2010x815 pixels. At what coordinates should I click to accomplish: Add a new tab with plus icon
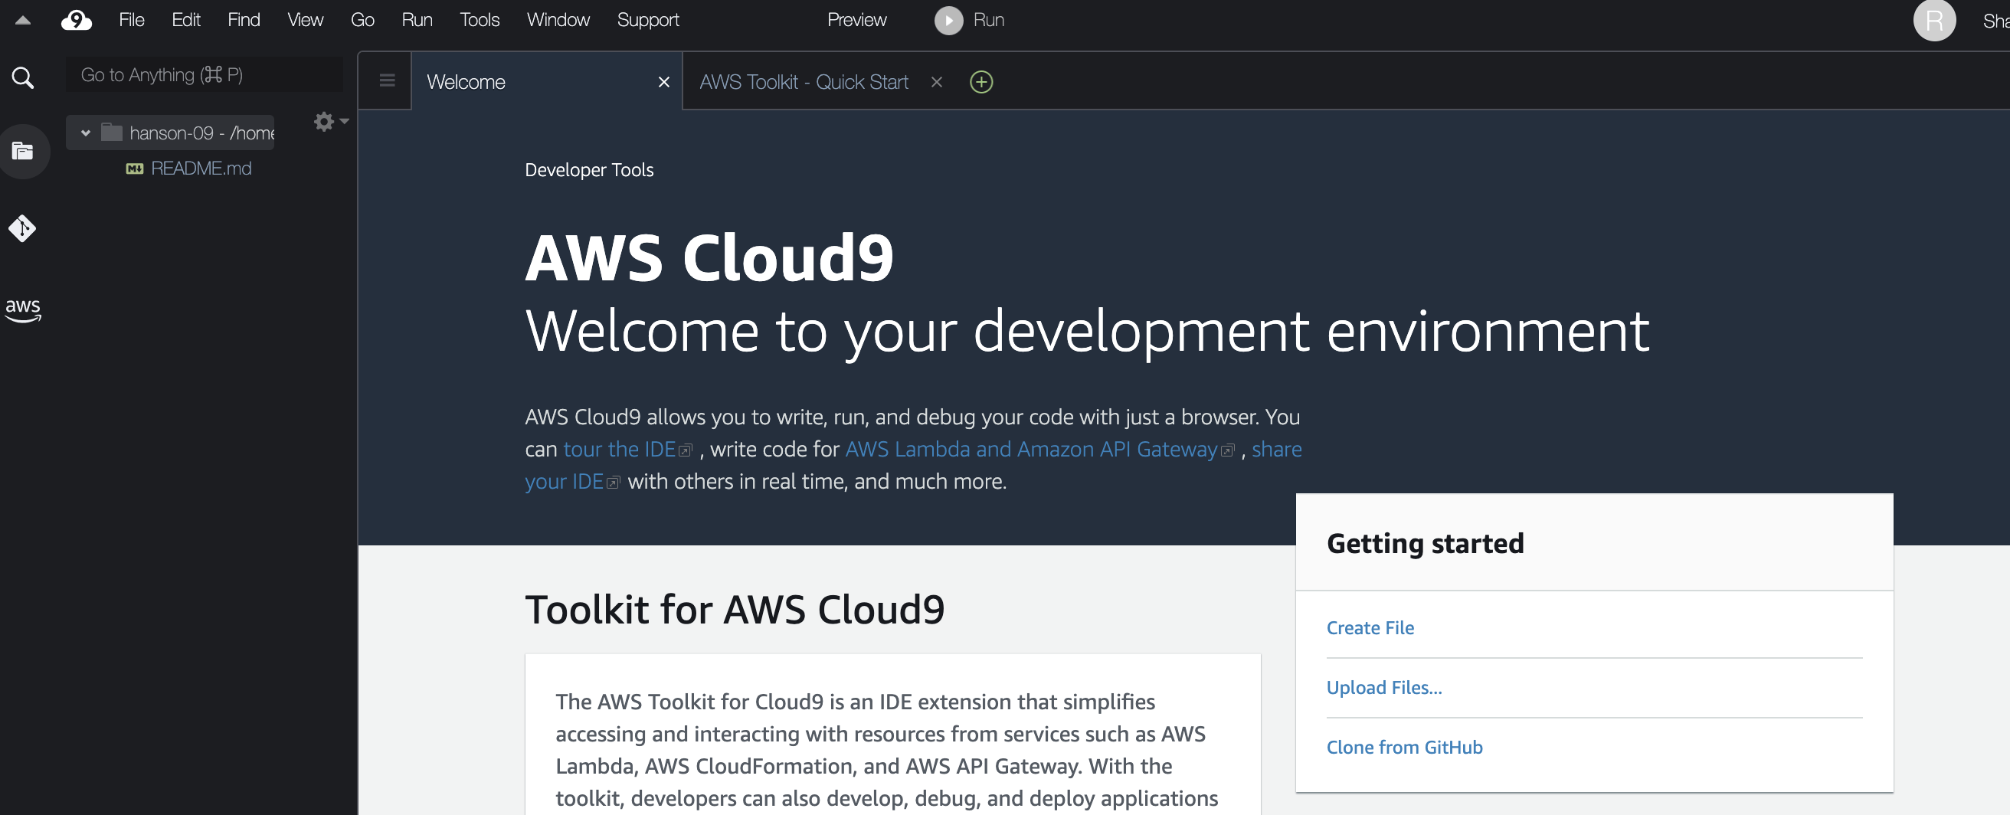pyautogui.click(x=980, y=82)
